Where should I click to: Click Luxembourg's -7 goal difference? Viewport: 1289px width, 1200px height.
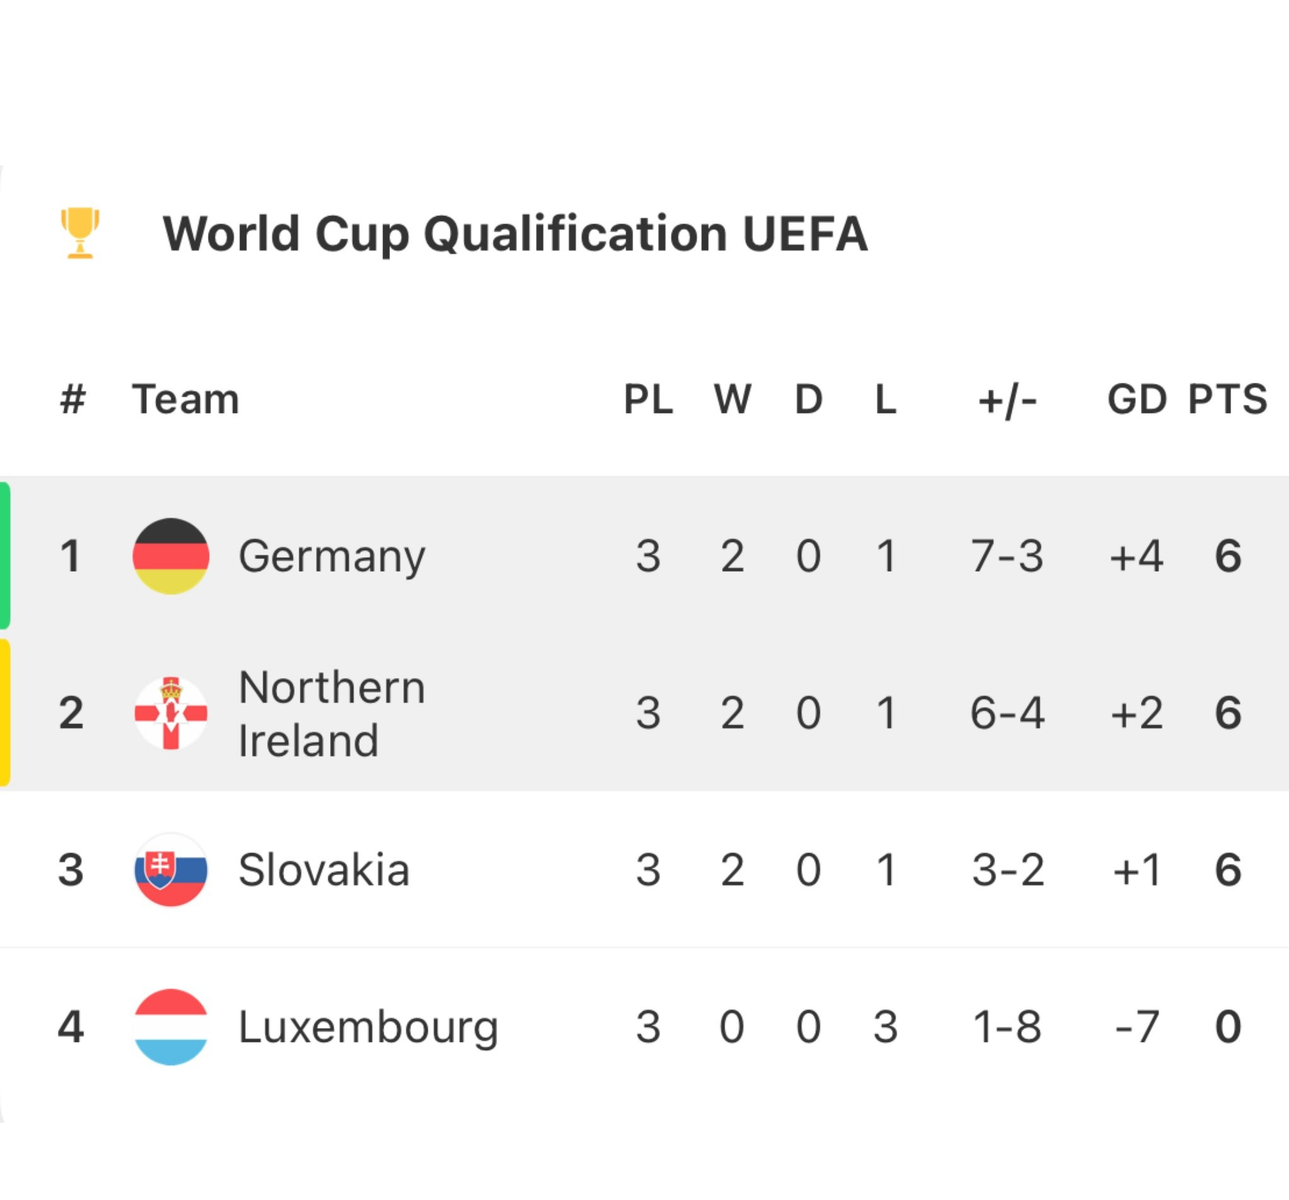1137,1027
